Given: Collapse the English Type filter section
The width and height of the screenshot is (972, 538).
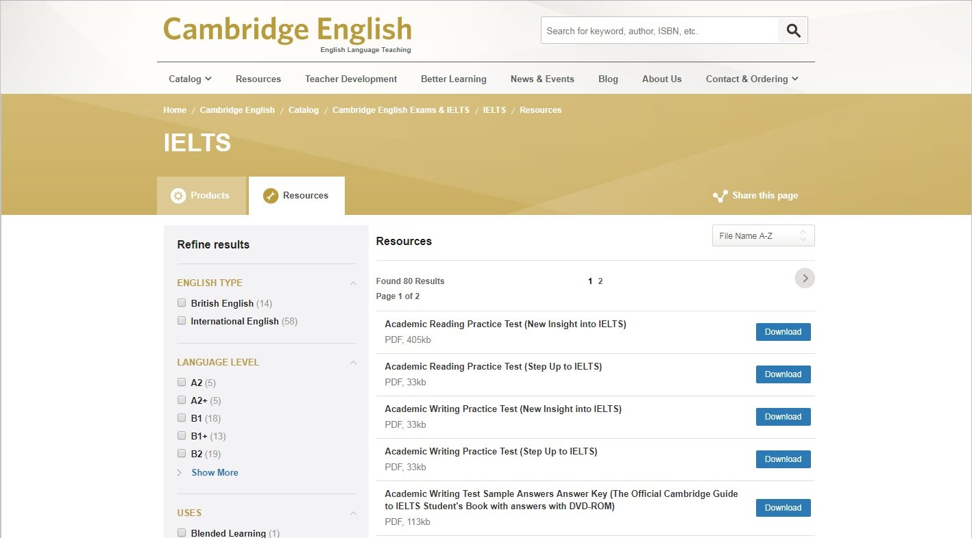Looking at the screenshot, I should coord(353,283).
